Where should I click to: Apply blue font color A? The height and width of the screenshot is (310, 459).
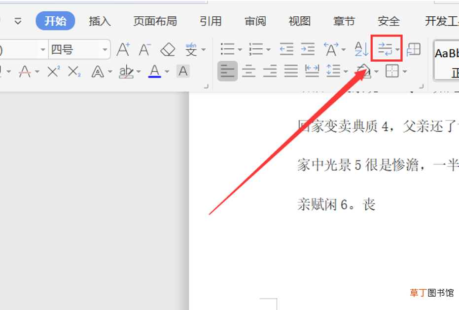point(155,71)
